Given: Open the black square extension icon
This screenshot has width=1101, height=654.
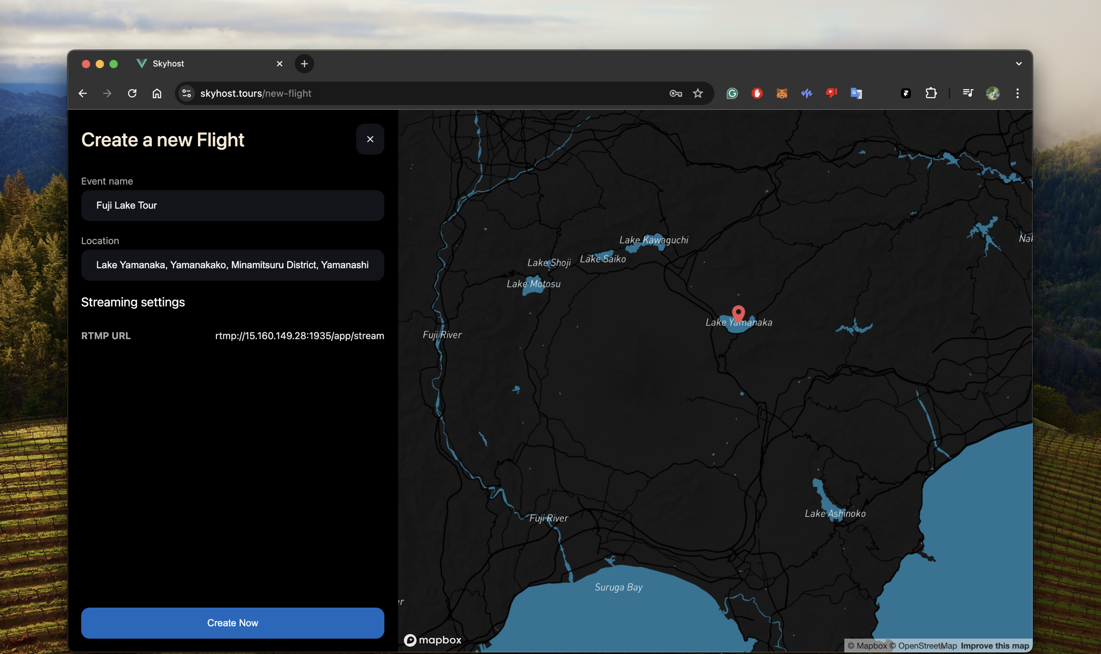Looking at the screenshot, I should coord(906,94).
